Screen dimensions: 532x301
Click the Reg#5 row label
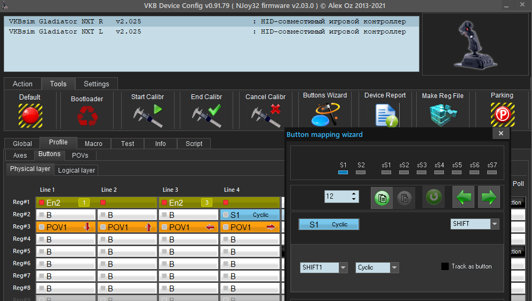21,251
